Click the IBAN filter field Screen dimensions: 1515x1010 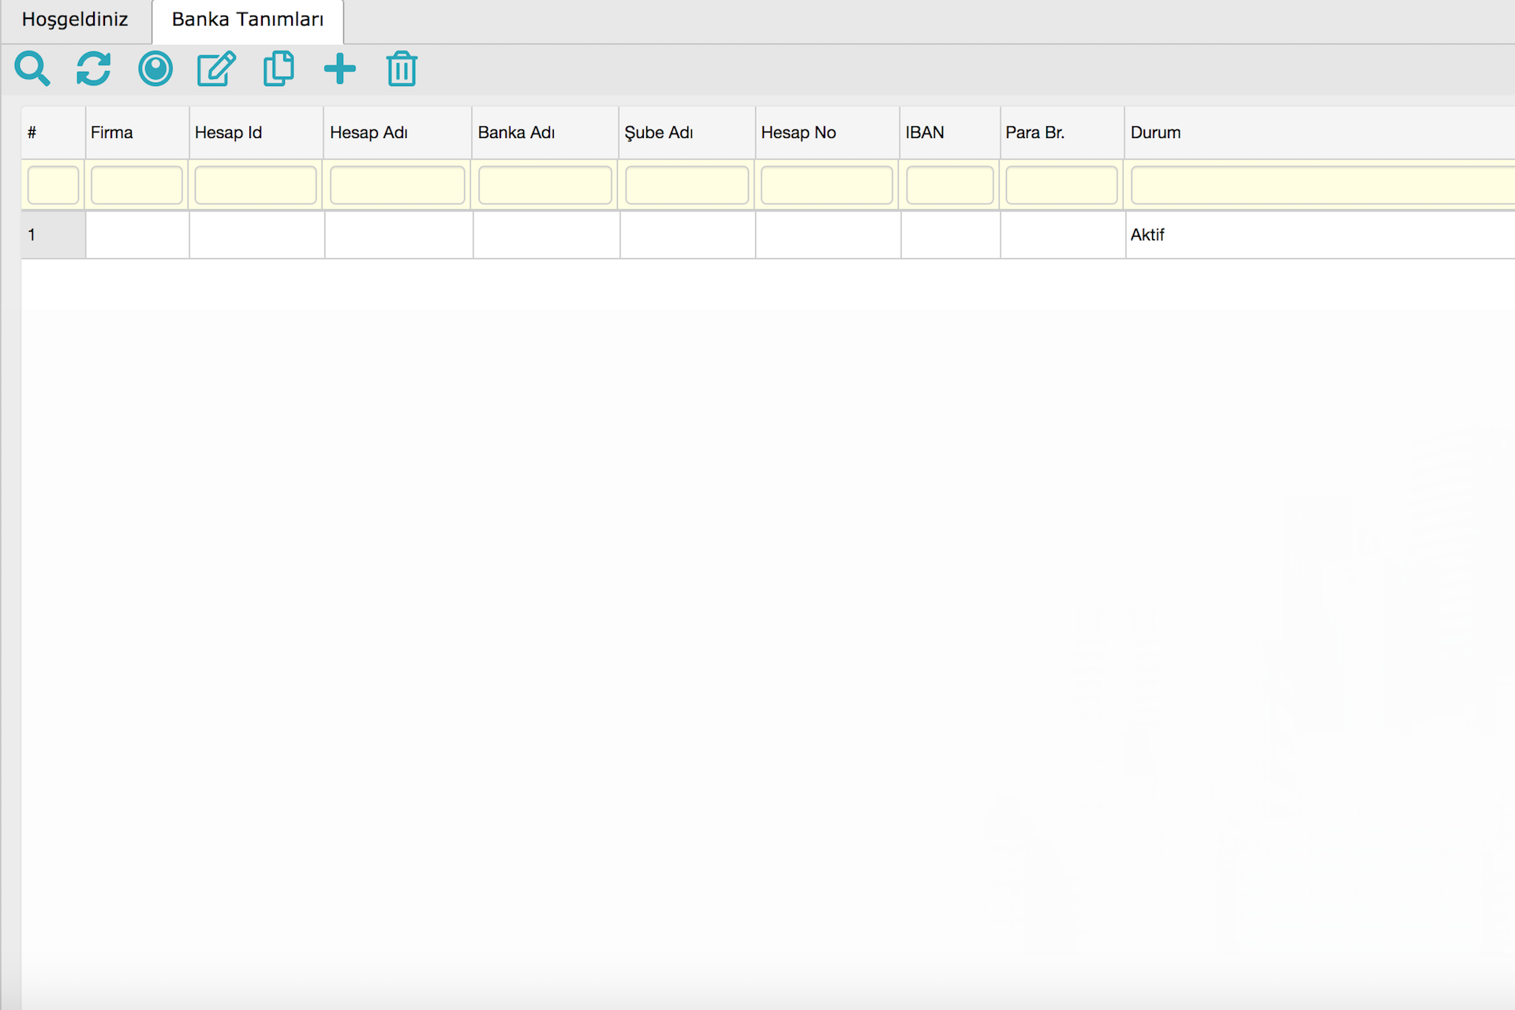(949, 185)
